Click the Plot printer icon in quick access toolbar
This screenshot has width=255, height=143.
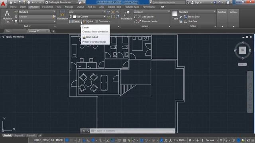(x=29, y=2)
